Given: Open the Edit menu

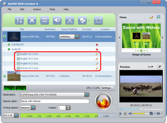Looking at the screenshot, I should pos(22,9).
